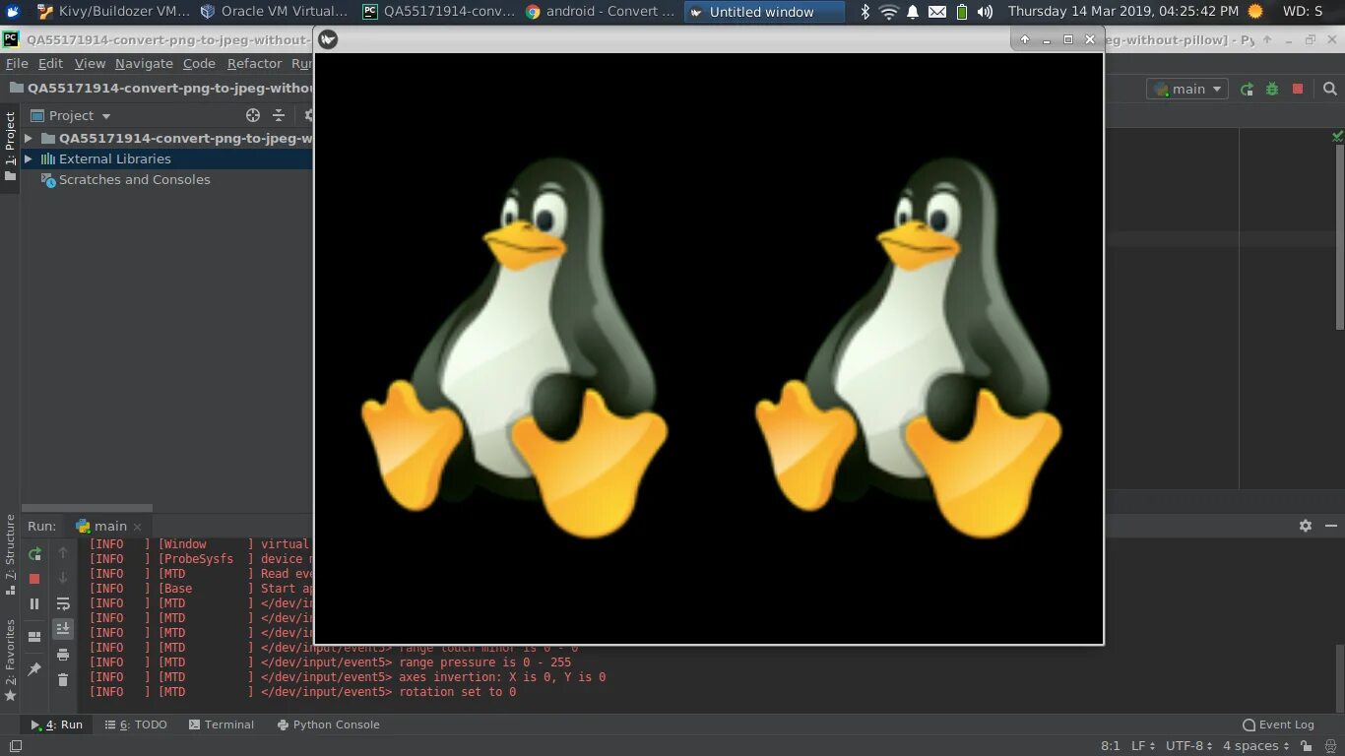Click the Wi-Fi tray icon
1345x756 pixels.
click(x=889, y=12)
